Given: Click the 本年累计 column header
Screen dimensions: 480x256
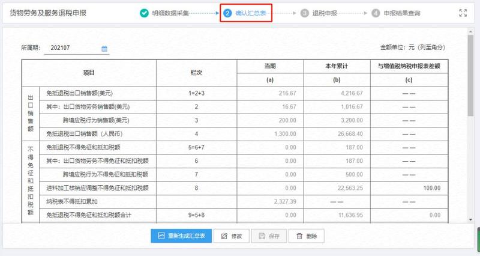Looking at the screenshot, I should [x=337, y=66].
